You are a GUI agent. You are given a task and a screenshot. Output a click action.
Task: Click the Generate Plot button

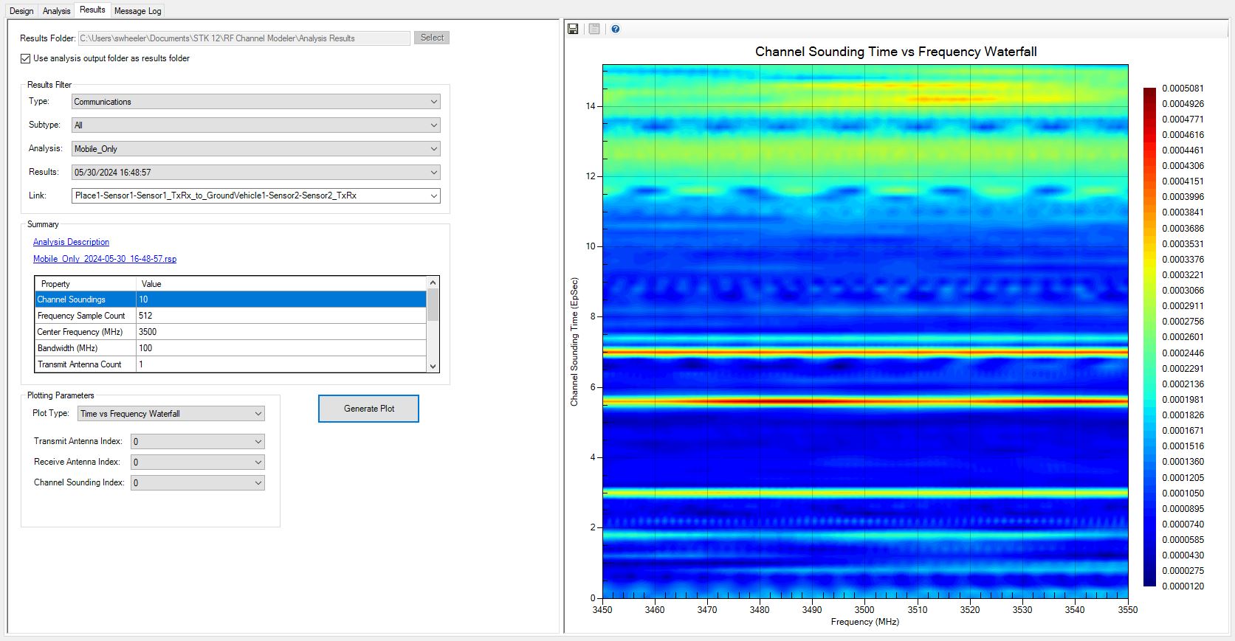pos(368,409)
